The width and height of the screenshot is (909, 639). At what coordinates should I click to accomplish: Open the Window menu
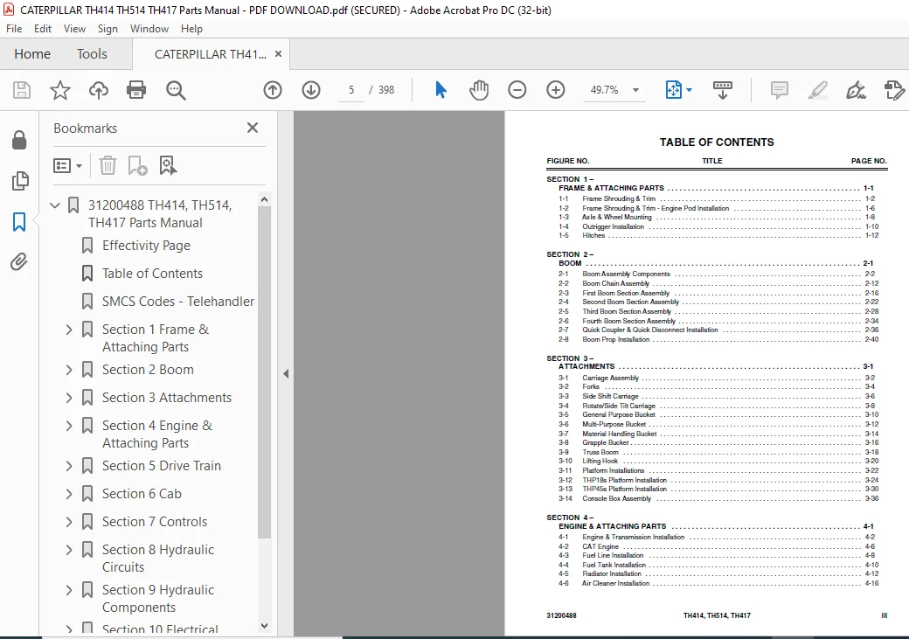149,29
